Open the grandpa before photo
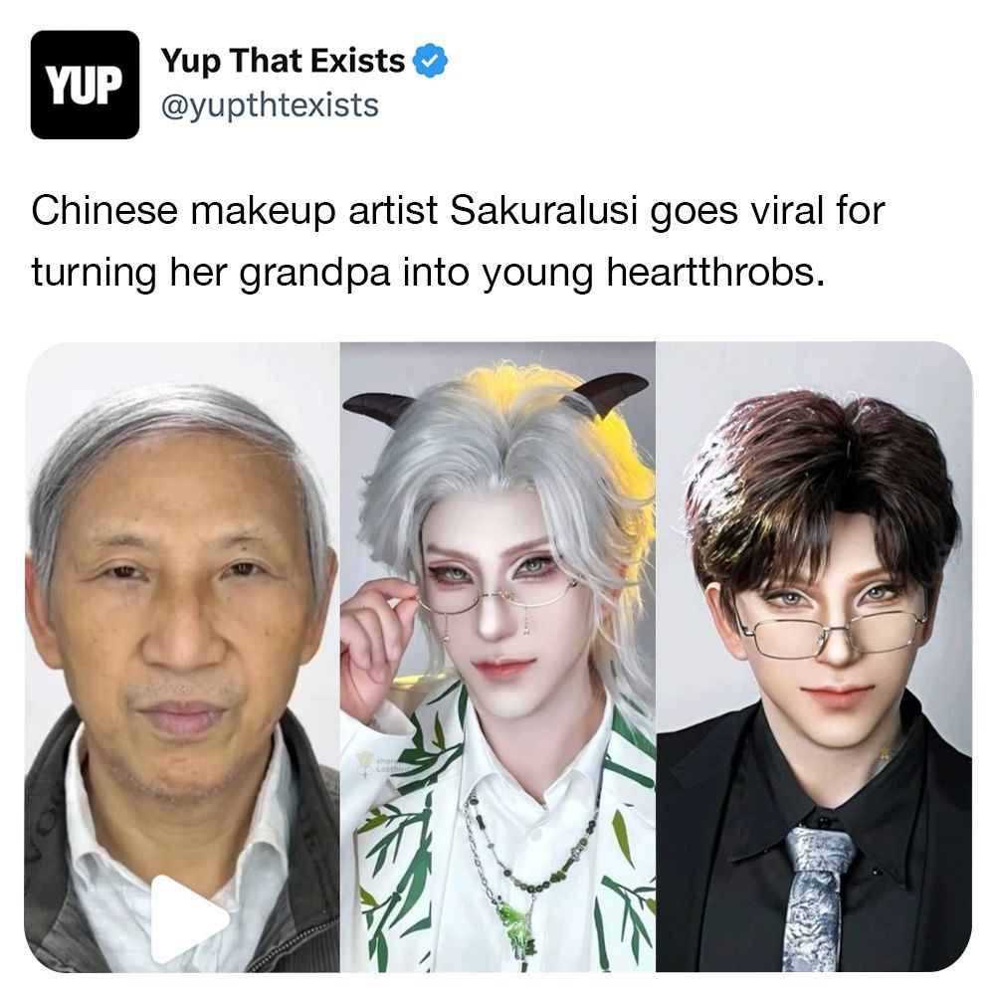This screenshot has width=995, height=995. (x=182, y=657)
